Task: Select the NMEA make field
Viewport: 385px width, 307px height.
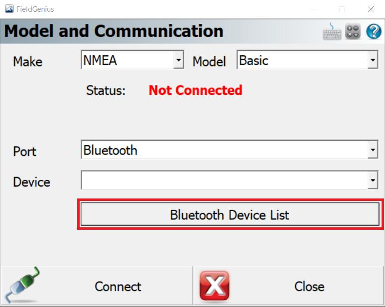Action: point(132,60)
